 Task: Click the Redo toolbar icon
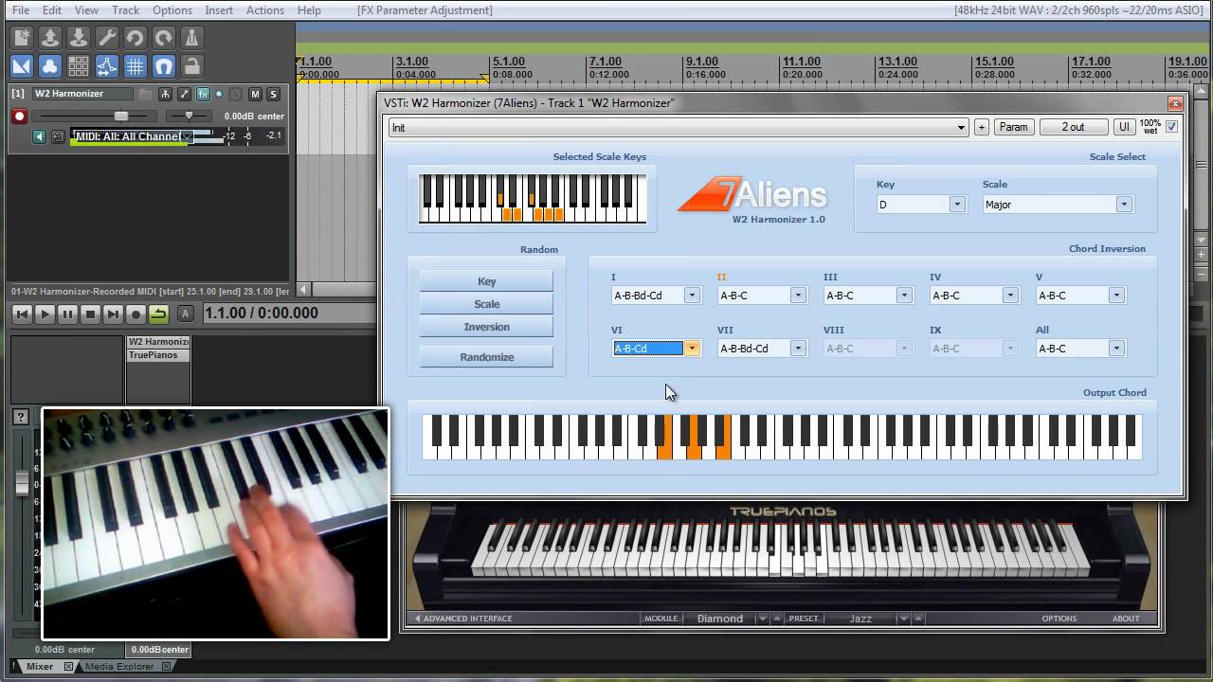(164, 38)
